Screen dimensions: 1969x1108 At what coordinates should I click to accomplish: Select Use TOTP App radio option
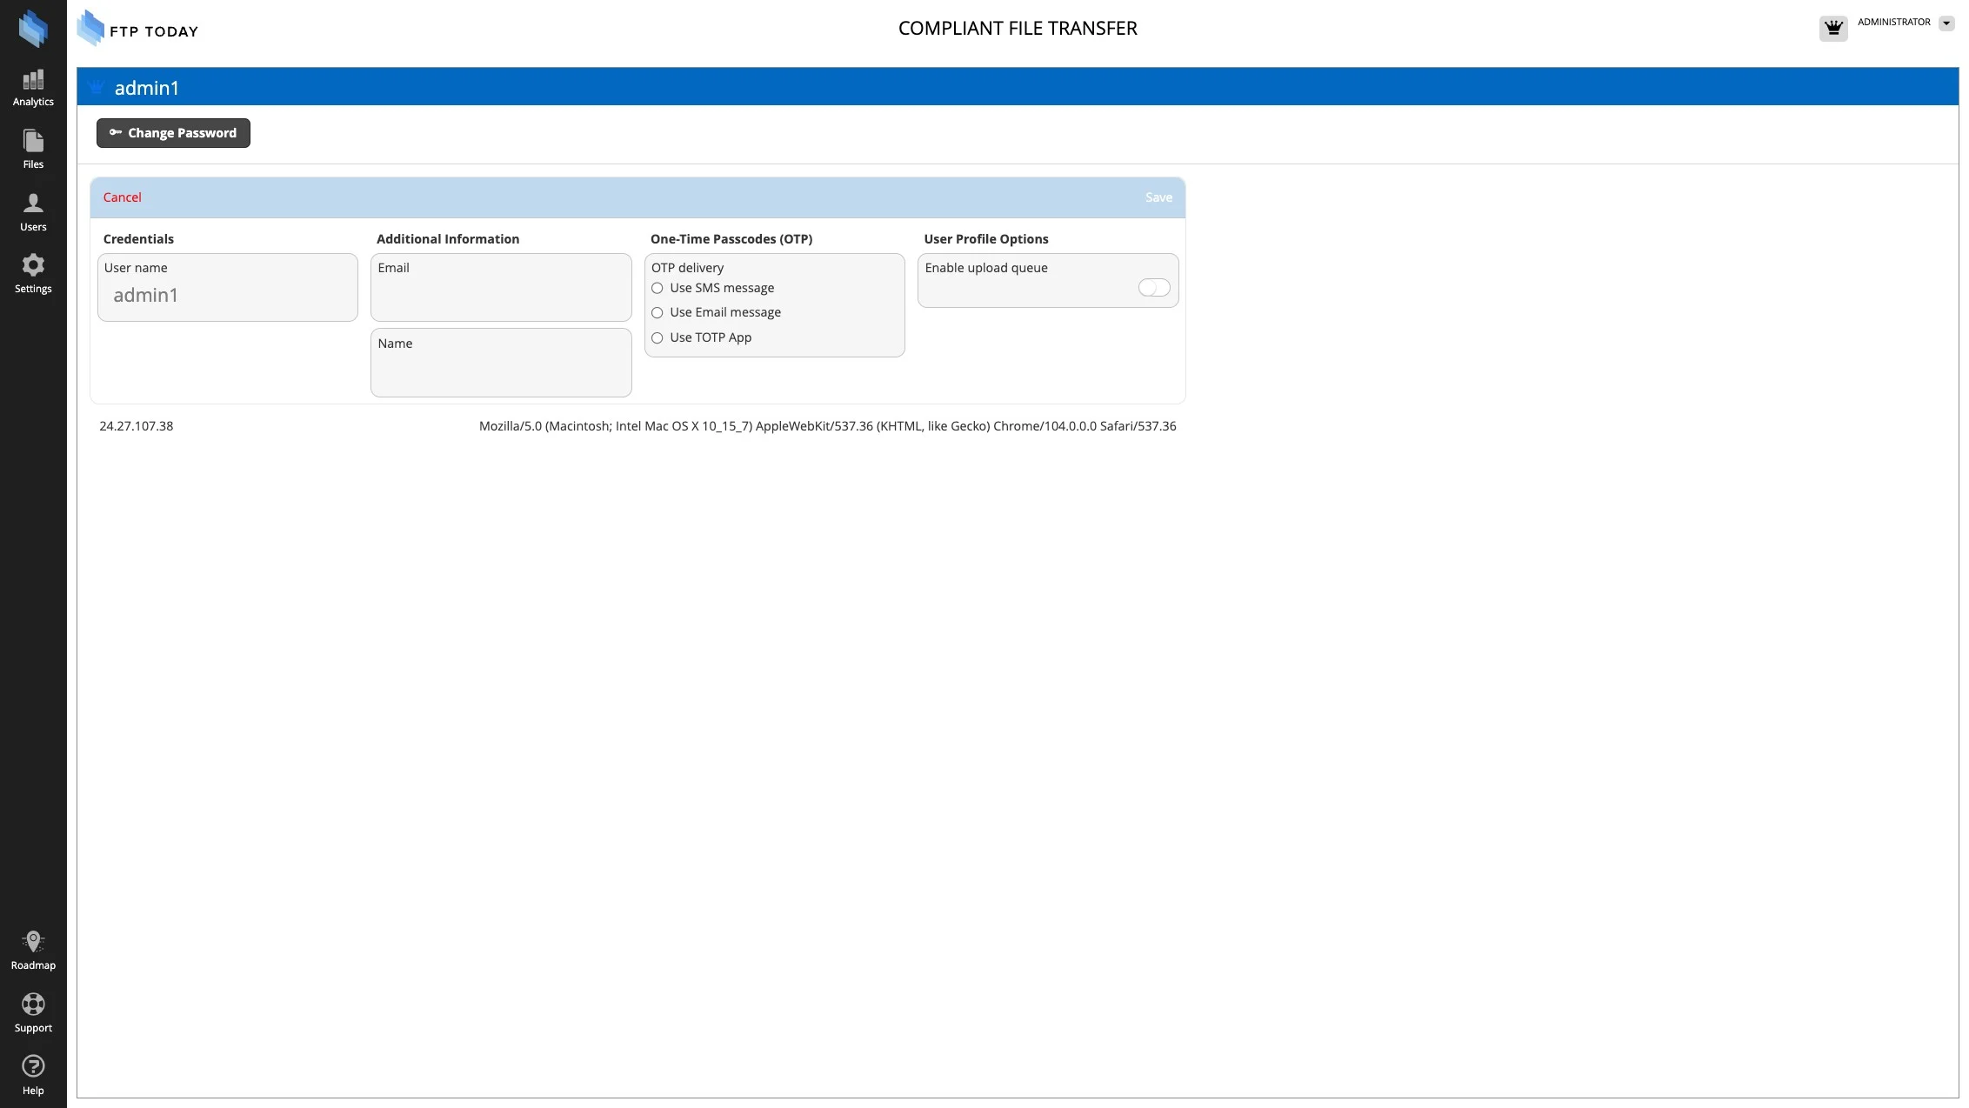657,338
